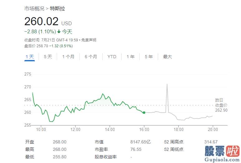Open the 免责声明 disclaimer link
The width and height of the screenshot is (241, 163).
click(89, 40)
